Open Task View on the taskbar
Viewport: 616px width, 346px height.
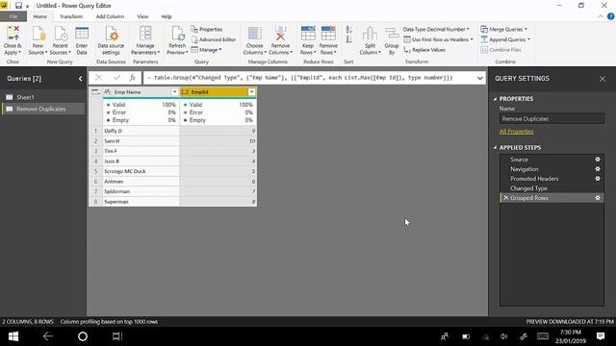pos(117,336)
